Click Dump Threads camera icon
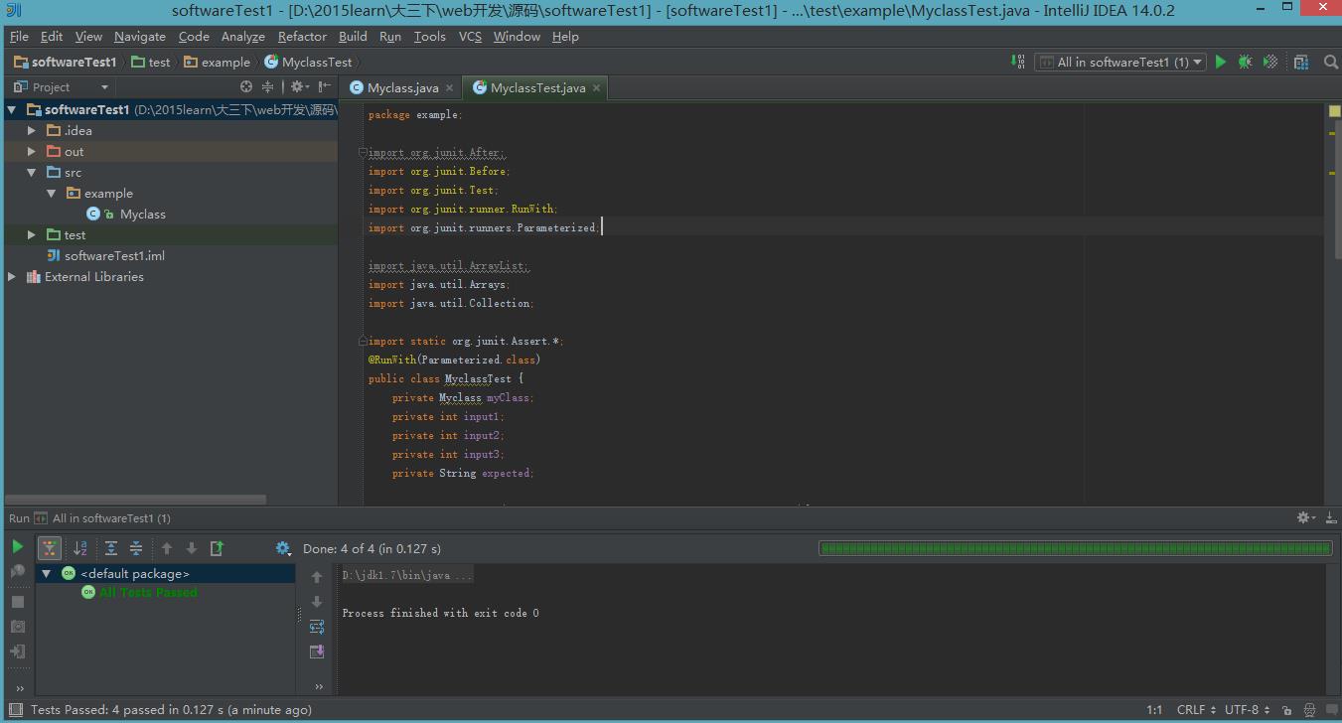 point(18,627)
